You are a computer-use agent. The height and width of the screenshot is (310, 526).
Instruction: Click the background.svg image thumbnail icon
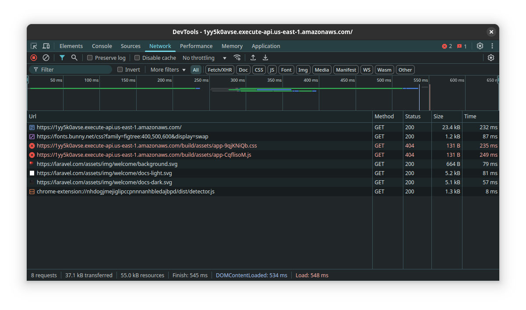(x=32, y=164)
